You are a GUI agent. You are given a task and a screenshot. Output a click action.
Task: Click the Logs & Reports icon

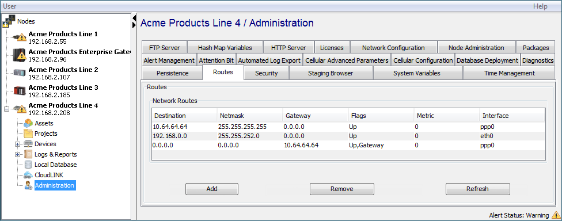click(28, 154)
